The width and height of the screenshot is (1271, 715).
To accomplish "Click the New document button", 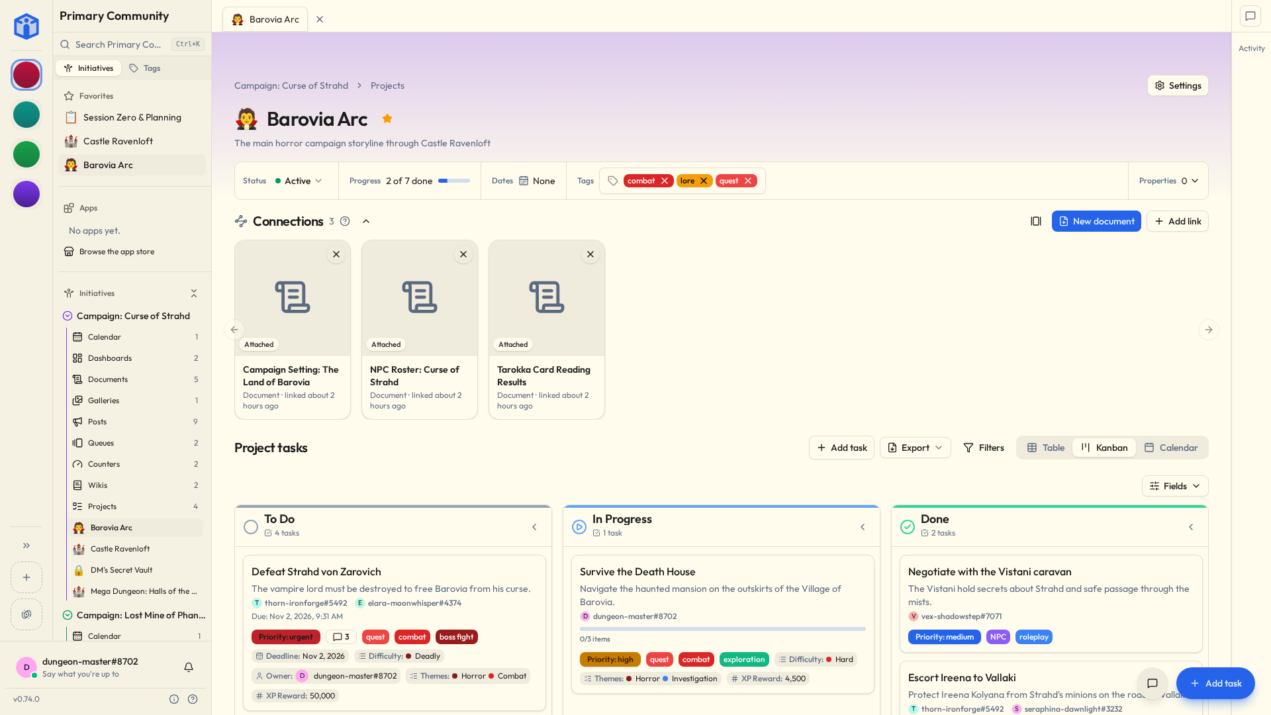I will [x=1096, y=221].
